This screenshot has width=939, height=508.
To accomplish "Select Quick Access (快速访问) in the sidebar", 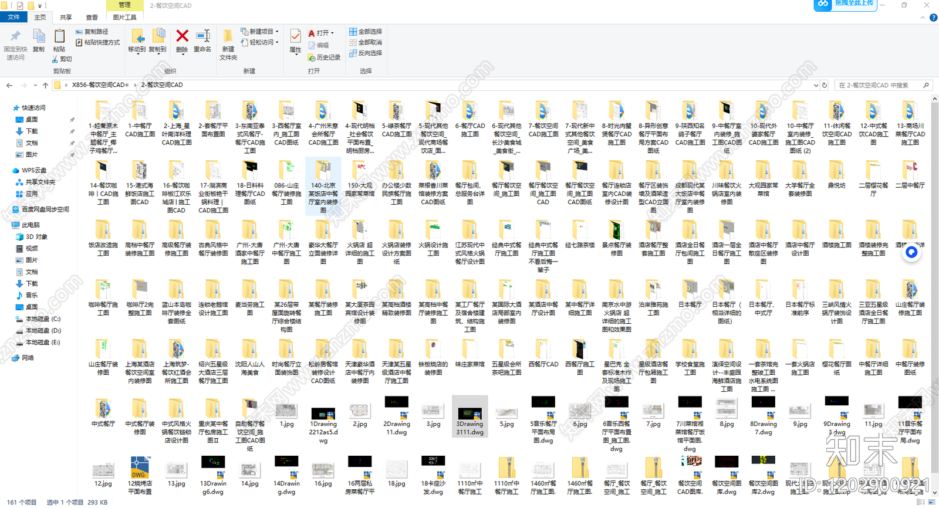I will coord(33,108).
